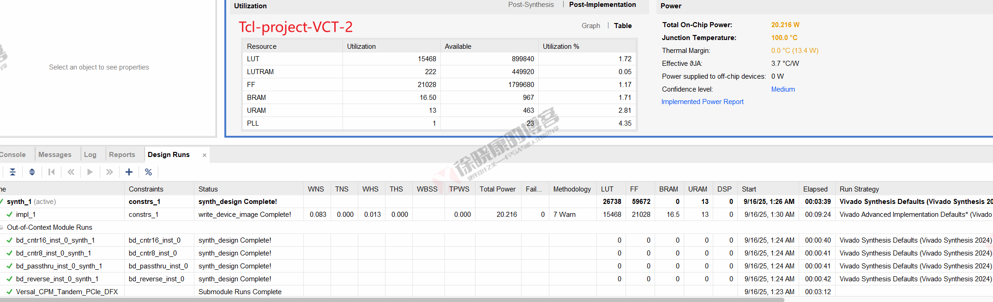Select the synth_1 (active) run row
The width and height of the screenshot is (993, 302).
496,202
